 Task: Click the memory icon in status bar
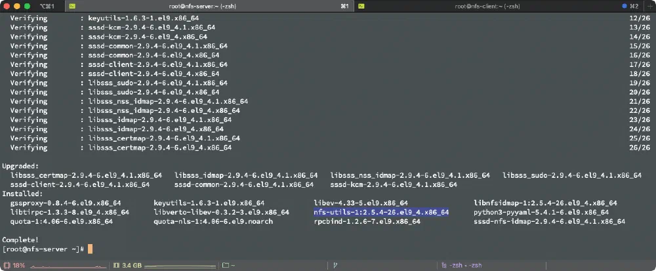pyautogui.click(x=116, y=265)
